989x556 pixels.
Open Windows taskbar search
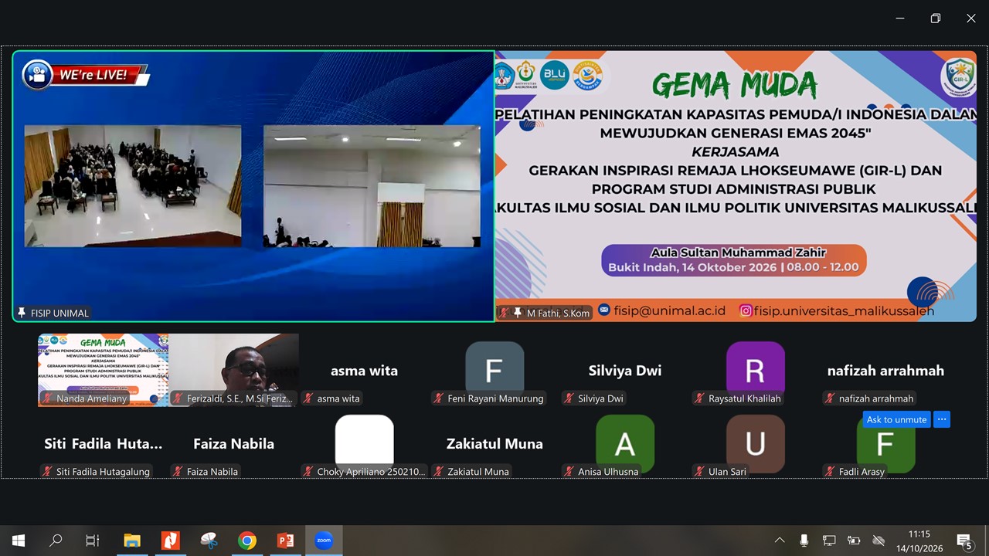tap(56, 541)
